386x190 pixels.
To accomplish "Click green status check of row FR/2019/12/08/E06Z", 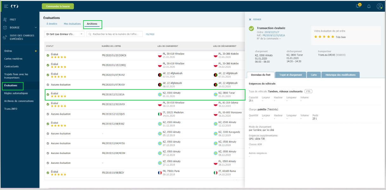I will [x=48, y=124].
